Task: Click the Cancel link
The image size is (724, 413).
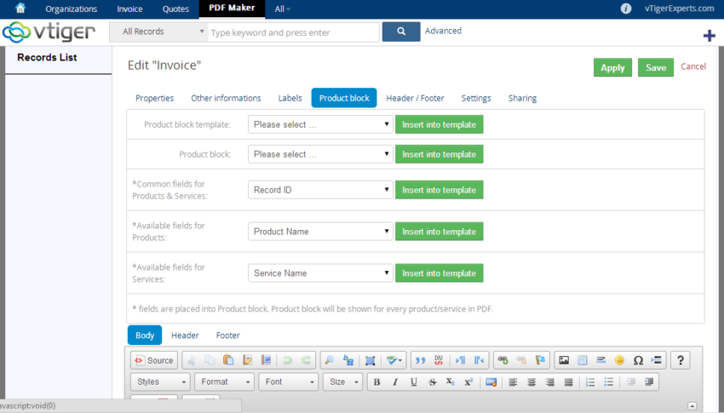Action: coord(693,66)
